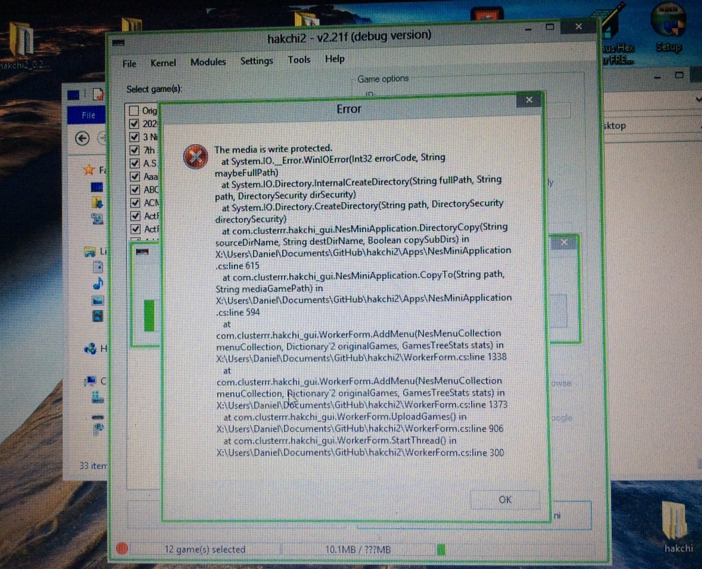Toggle the 'Aaa' game checkbox

pos(134,177)
